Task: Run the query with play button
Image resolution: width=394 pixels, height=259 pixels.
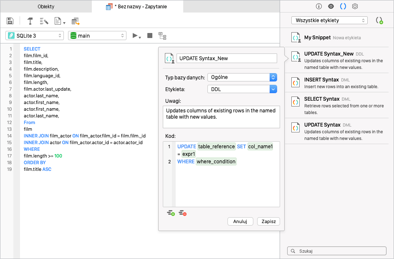Action: [x=135, y=36]
